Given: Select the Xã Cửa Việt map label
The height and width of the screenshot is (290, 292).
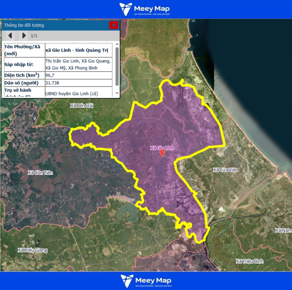Looking at the screenshot, I should point(225,170).
